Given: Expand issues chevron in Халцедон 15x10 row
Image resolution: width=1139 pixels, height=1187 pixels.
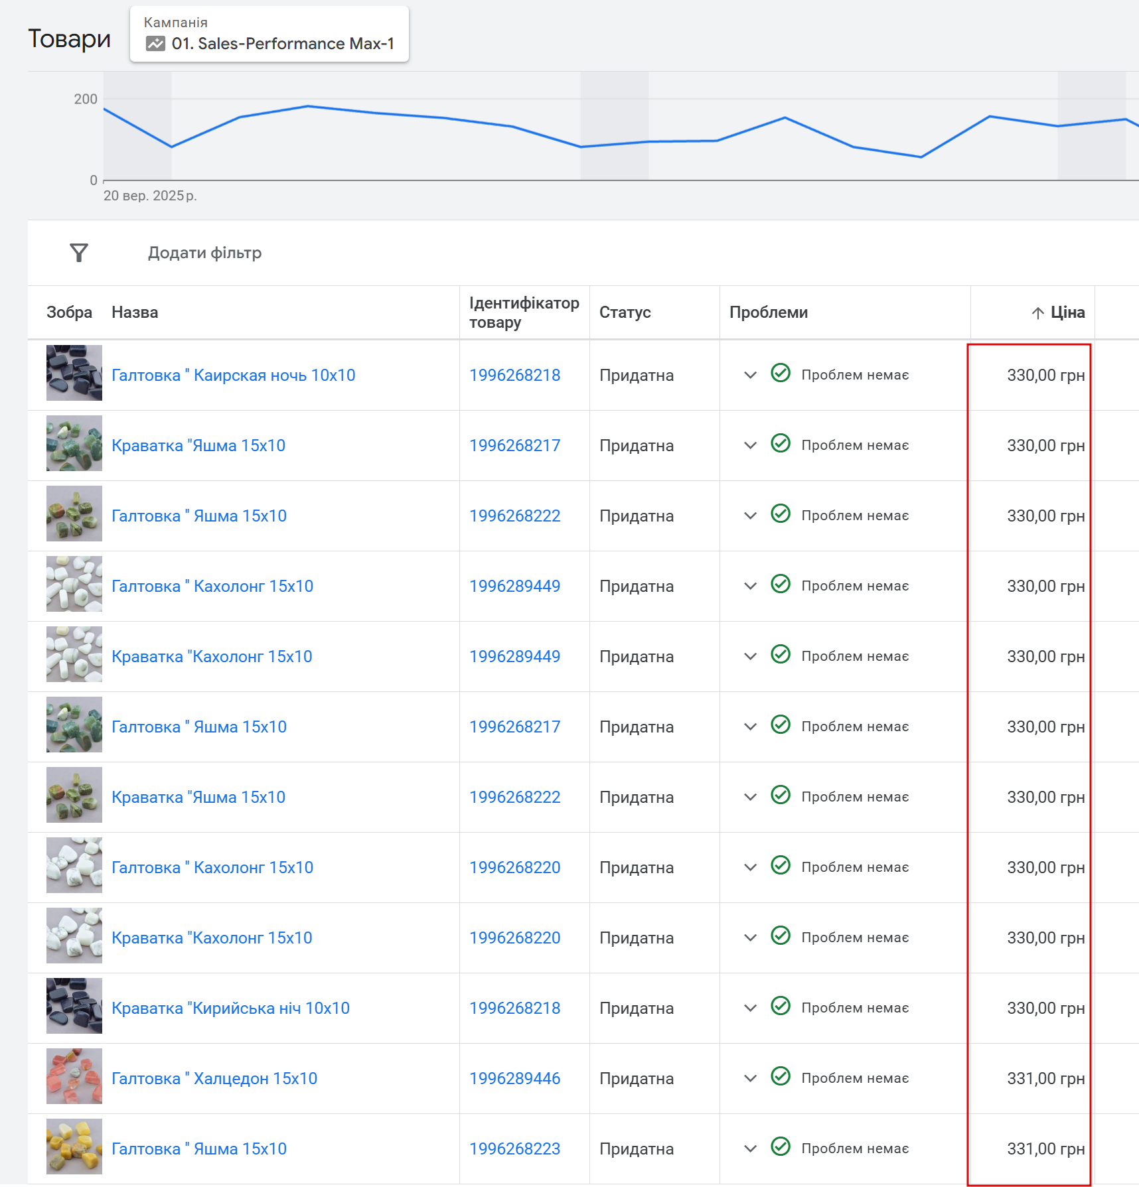Looking at the screenshot, I should pyautogui.click(x=751, y=1078).
